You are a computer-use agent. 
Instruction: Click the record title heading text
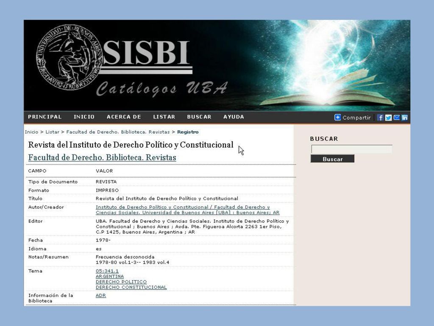point(131,145)
